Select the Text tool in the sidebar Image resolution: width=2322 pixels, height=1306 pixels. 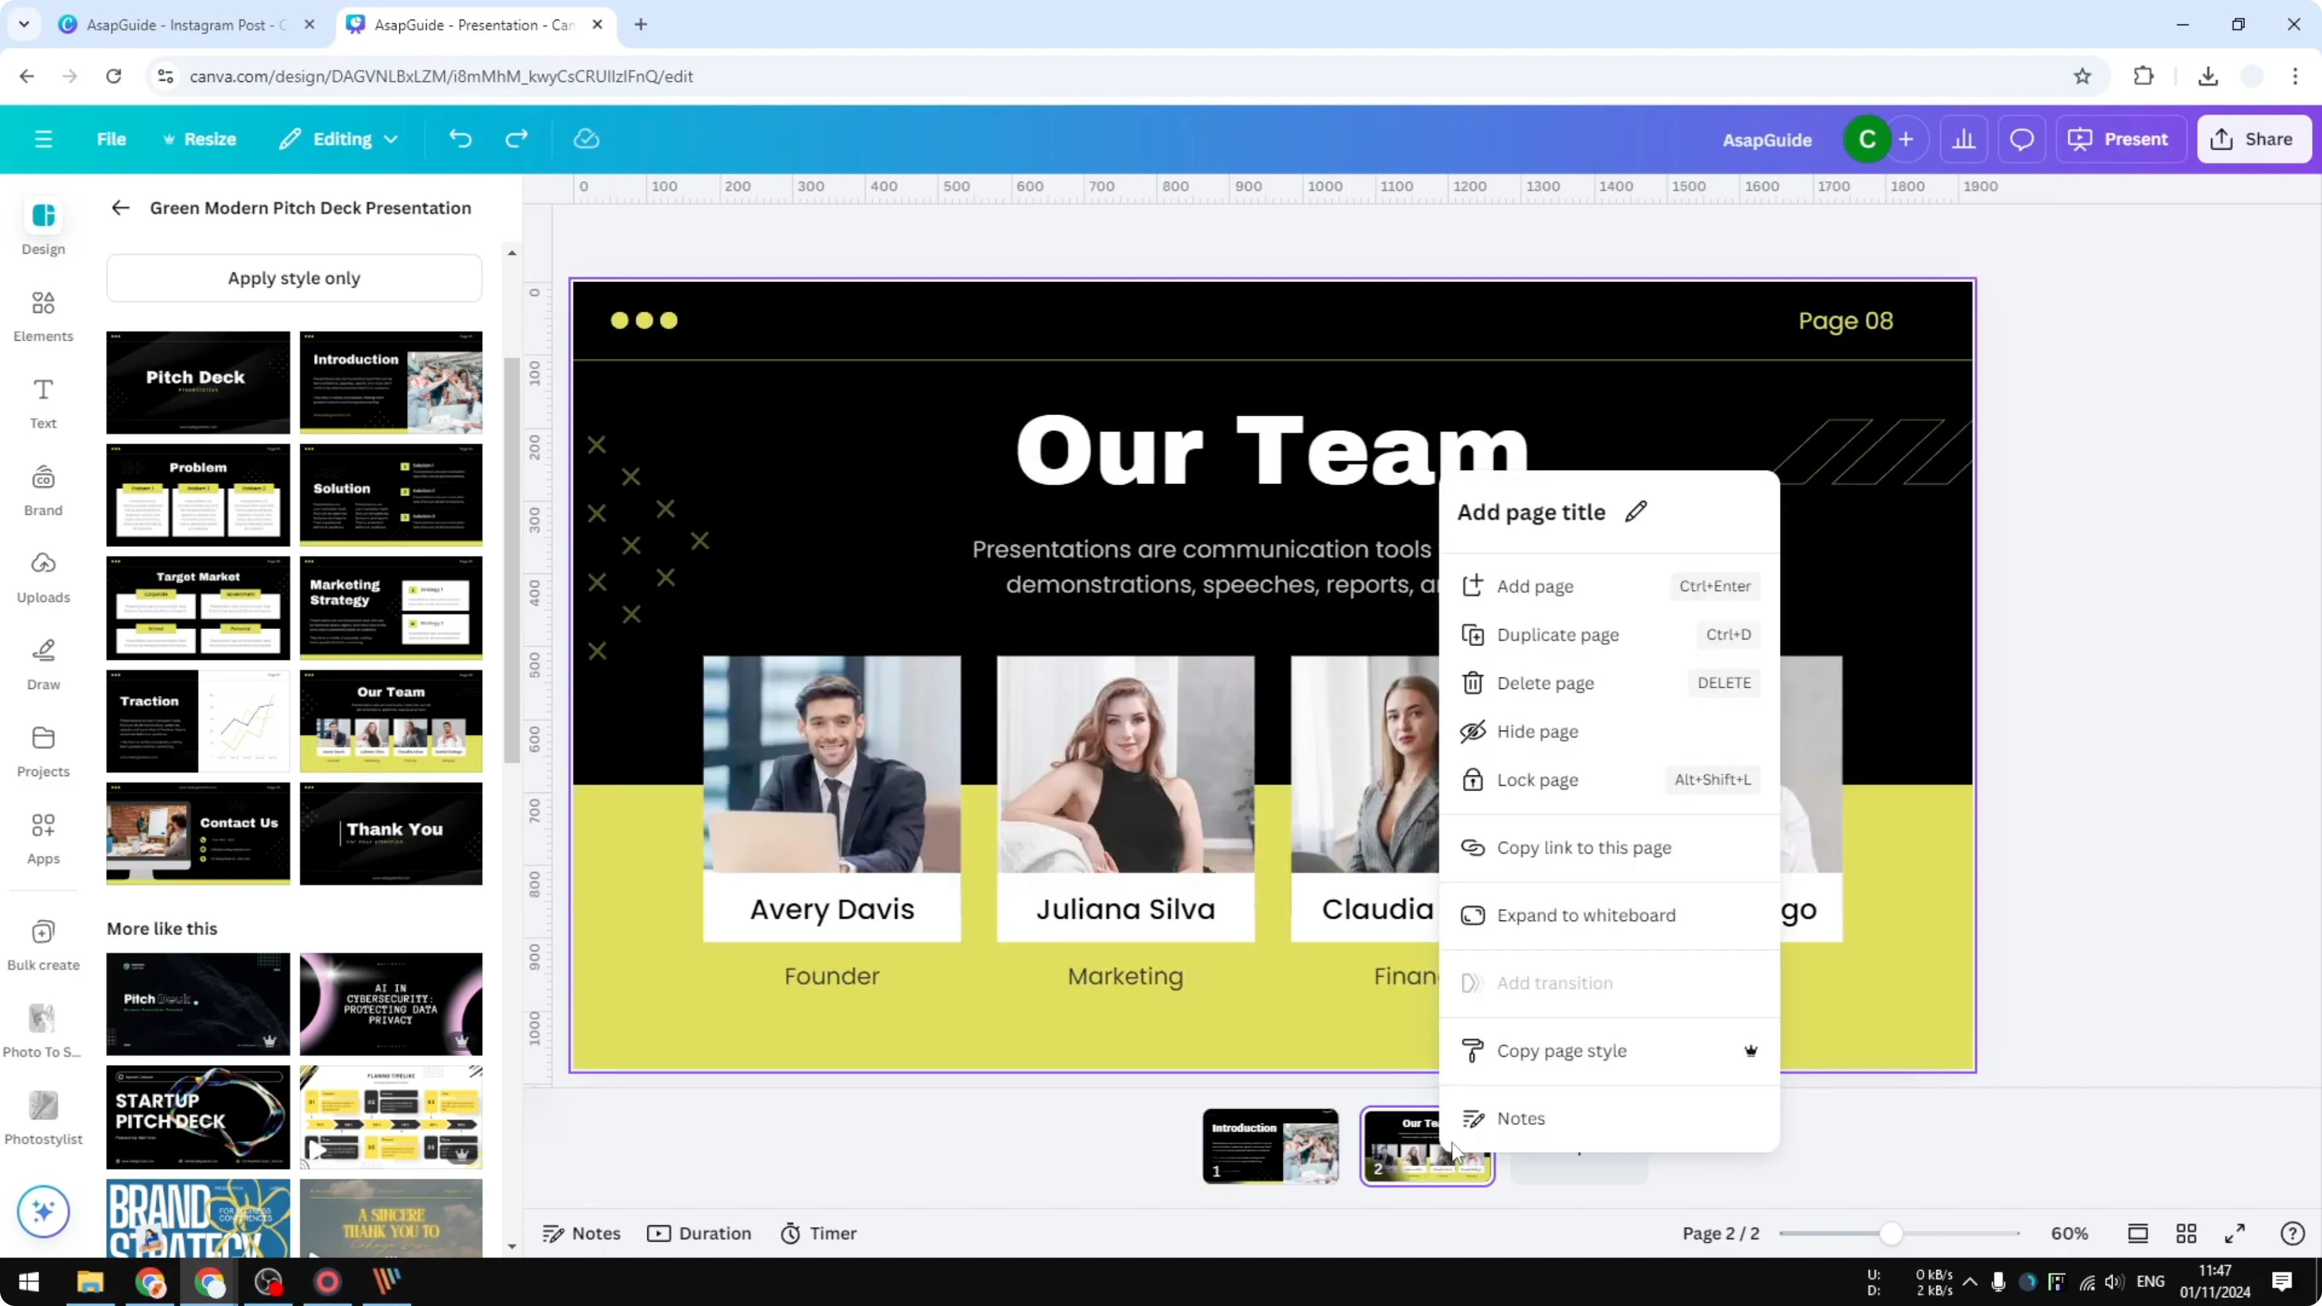[42, 403]
